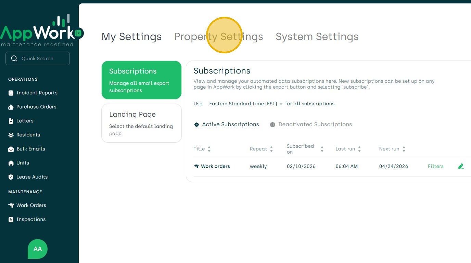Select the Landing Page settings card
This screenshot has height=263, width=471.
[141, 123]
